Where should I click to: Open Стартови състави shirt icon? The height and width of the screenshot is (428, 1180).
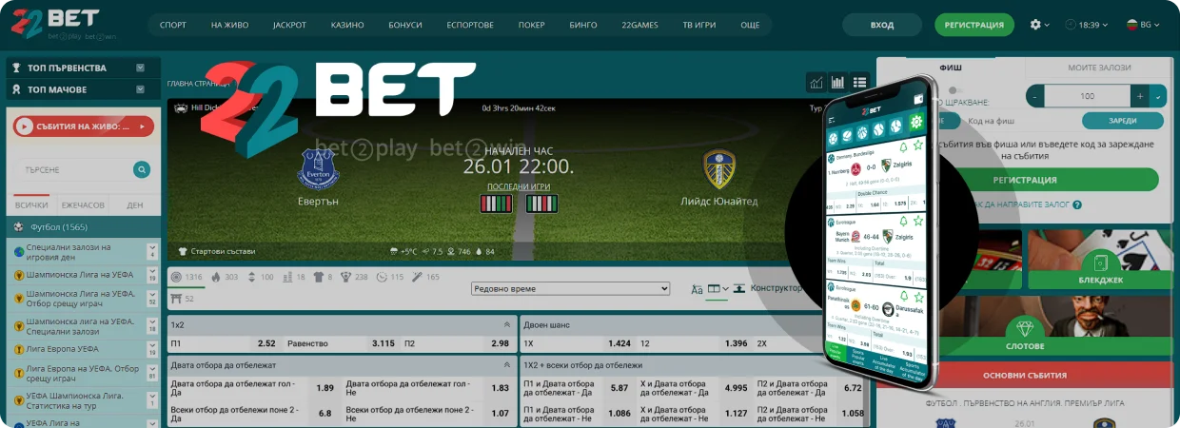tap(183, 251)
